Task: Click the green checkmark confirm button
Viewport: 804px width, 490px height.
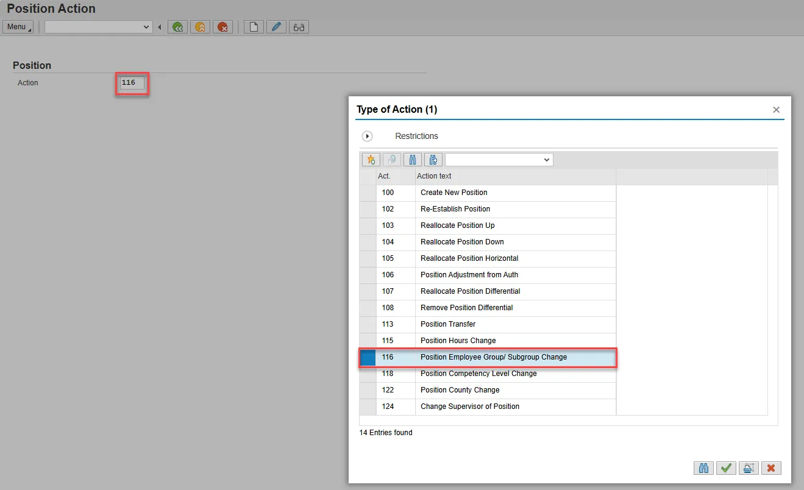Action: point(725,468)
